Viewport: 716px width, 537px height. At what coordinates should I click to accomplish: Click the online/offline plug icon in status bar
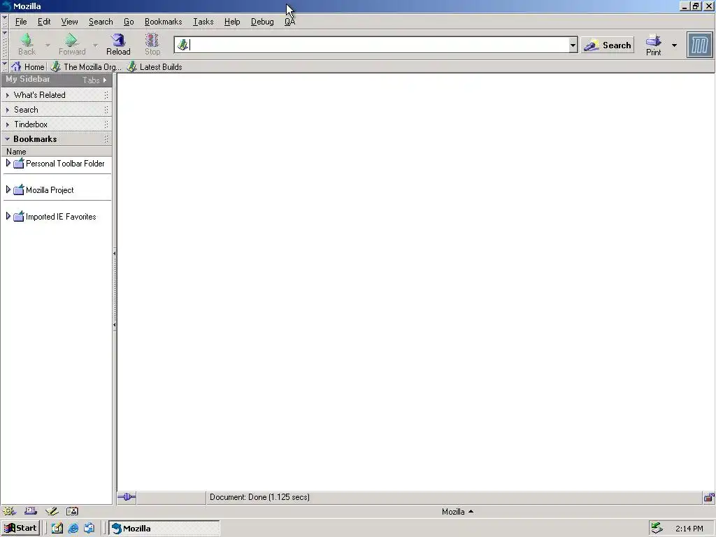coord(127,497)
